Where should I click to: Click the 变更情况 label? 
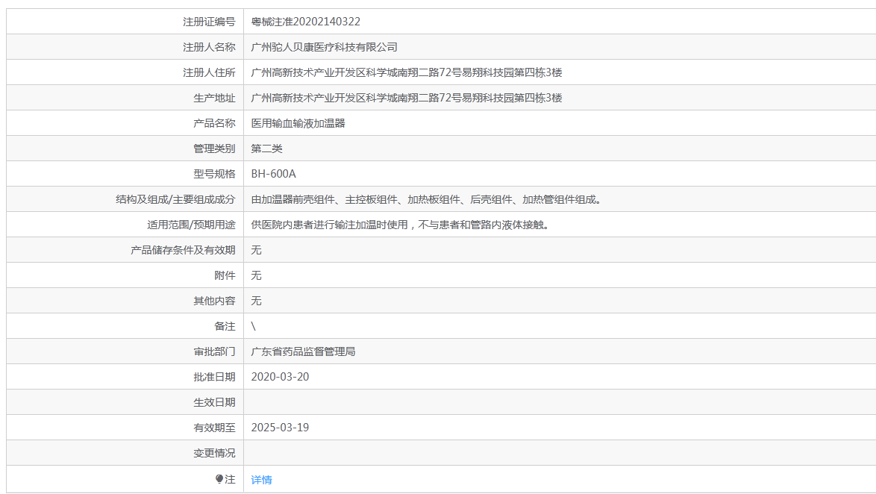coord(215,453)
